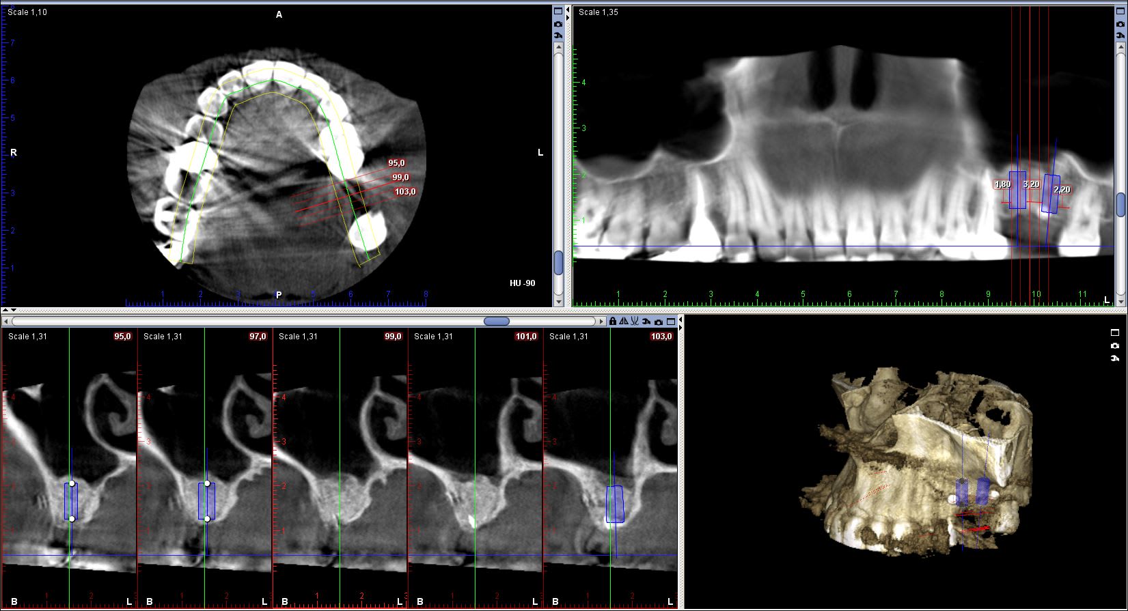The image size is (1128, 611).
Task: Click the cross-section horizontal scrollbar thumb
Action: pyautogui.click(x=497, y=321)
